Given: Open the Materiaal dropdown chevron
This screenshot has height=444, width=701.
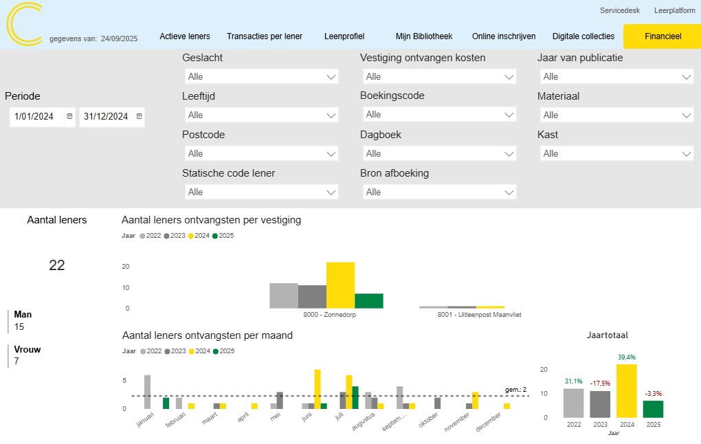Looking at the screenshot, I should [687, 115].
